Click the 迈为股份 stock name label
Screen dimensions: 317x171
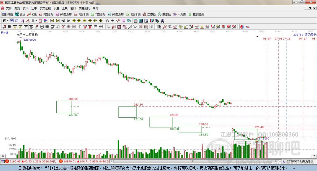[310, 35]
